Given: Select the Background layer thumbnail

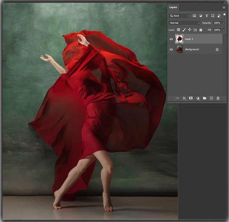Looking at the screenshot, I should [179, 49].
